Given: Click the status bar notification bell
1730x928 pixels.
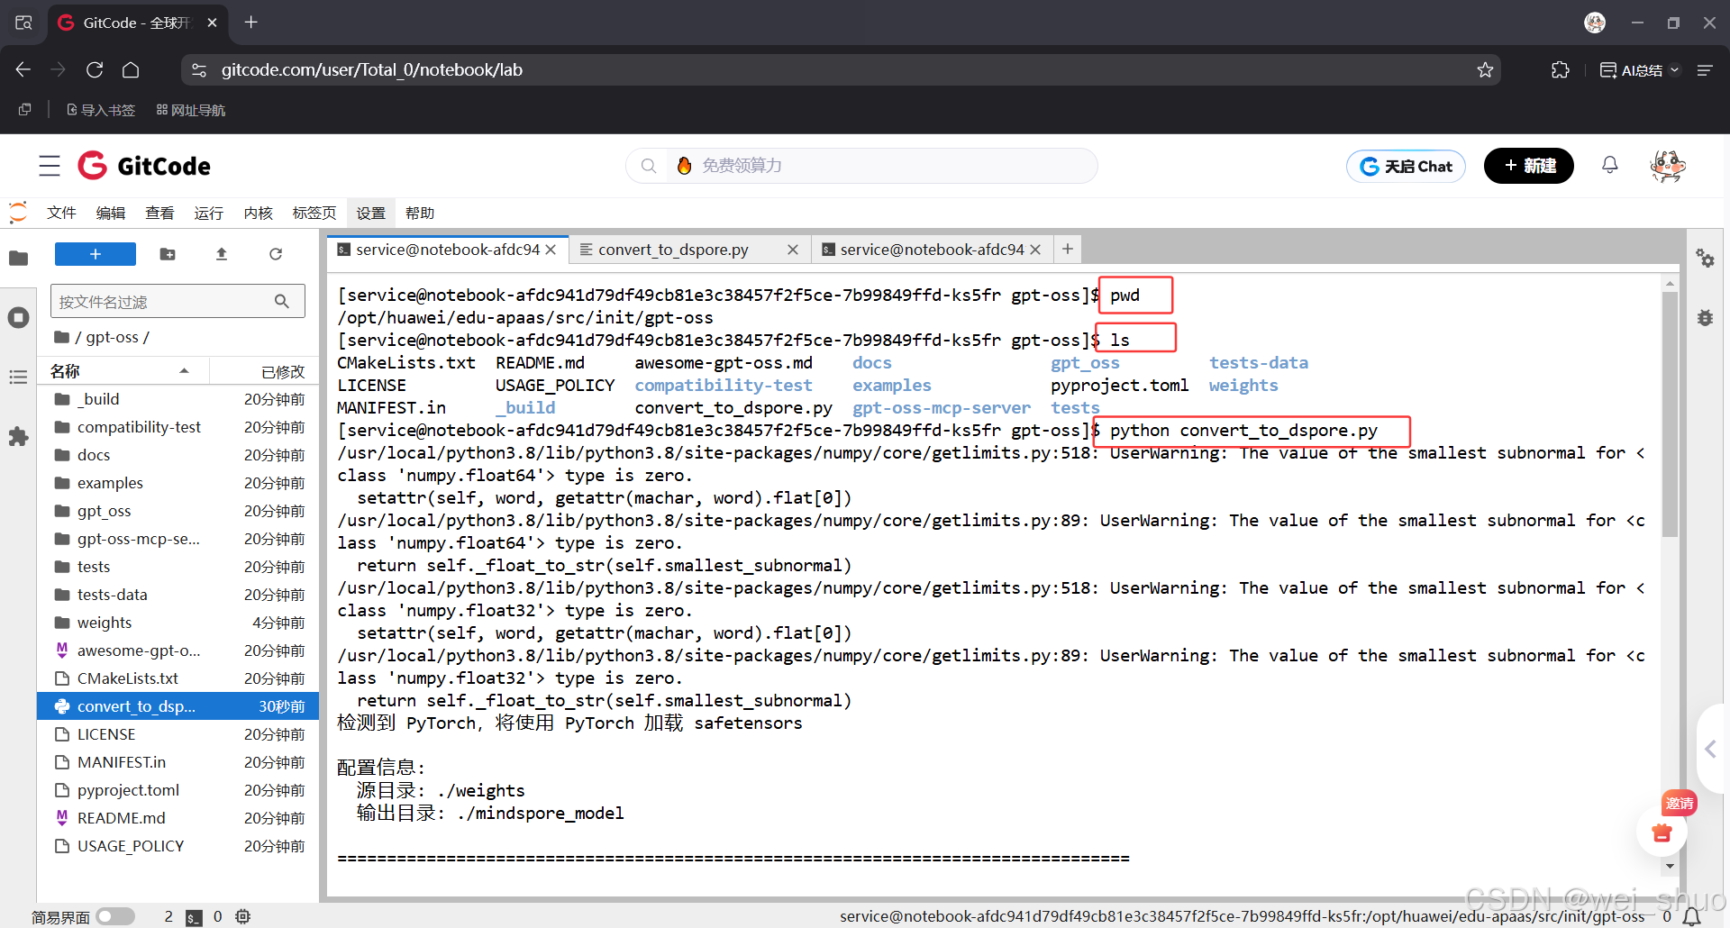Looking at the screenshot, I should coord(1692,916).
